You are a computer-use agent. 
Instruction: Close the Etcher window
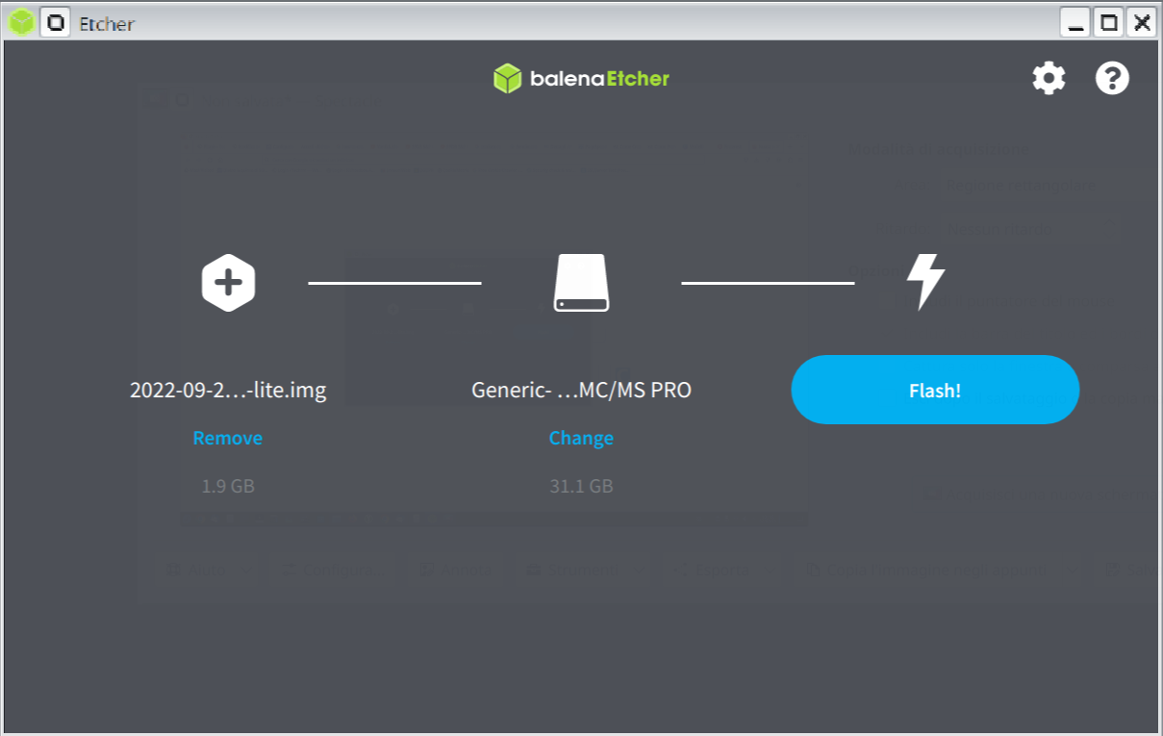pyautogui.click(x=1142, y=22)
